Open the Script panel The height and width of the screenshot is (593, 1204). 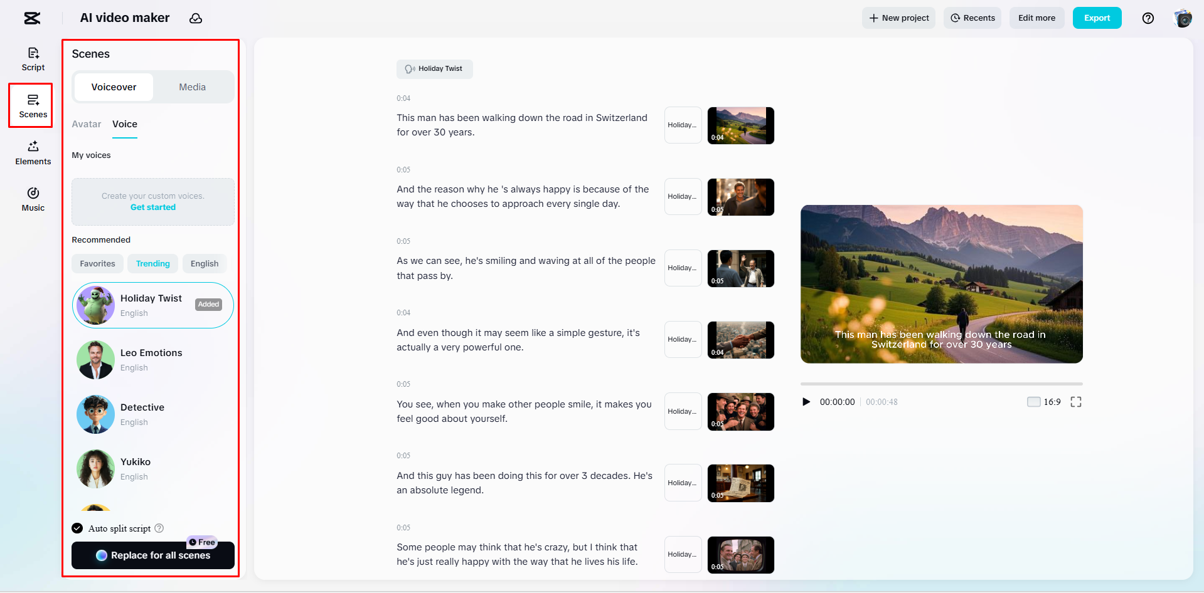33,60
